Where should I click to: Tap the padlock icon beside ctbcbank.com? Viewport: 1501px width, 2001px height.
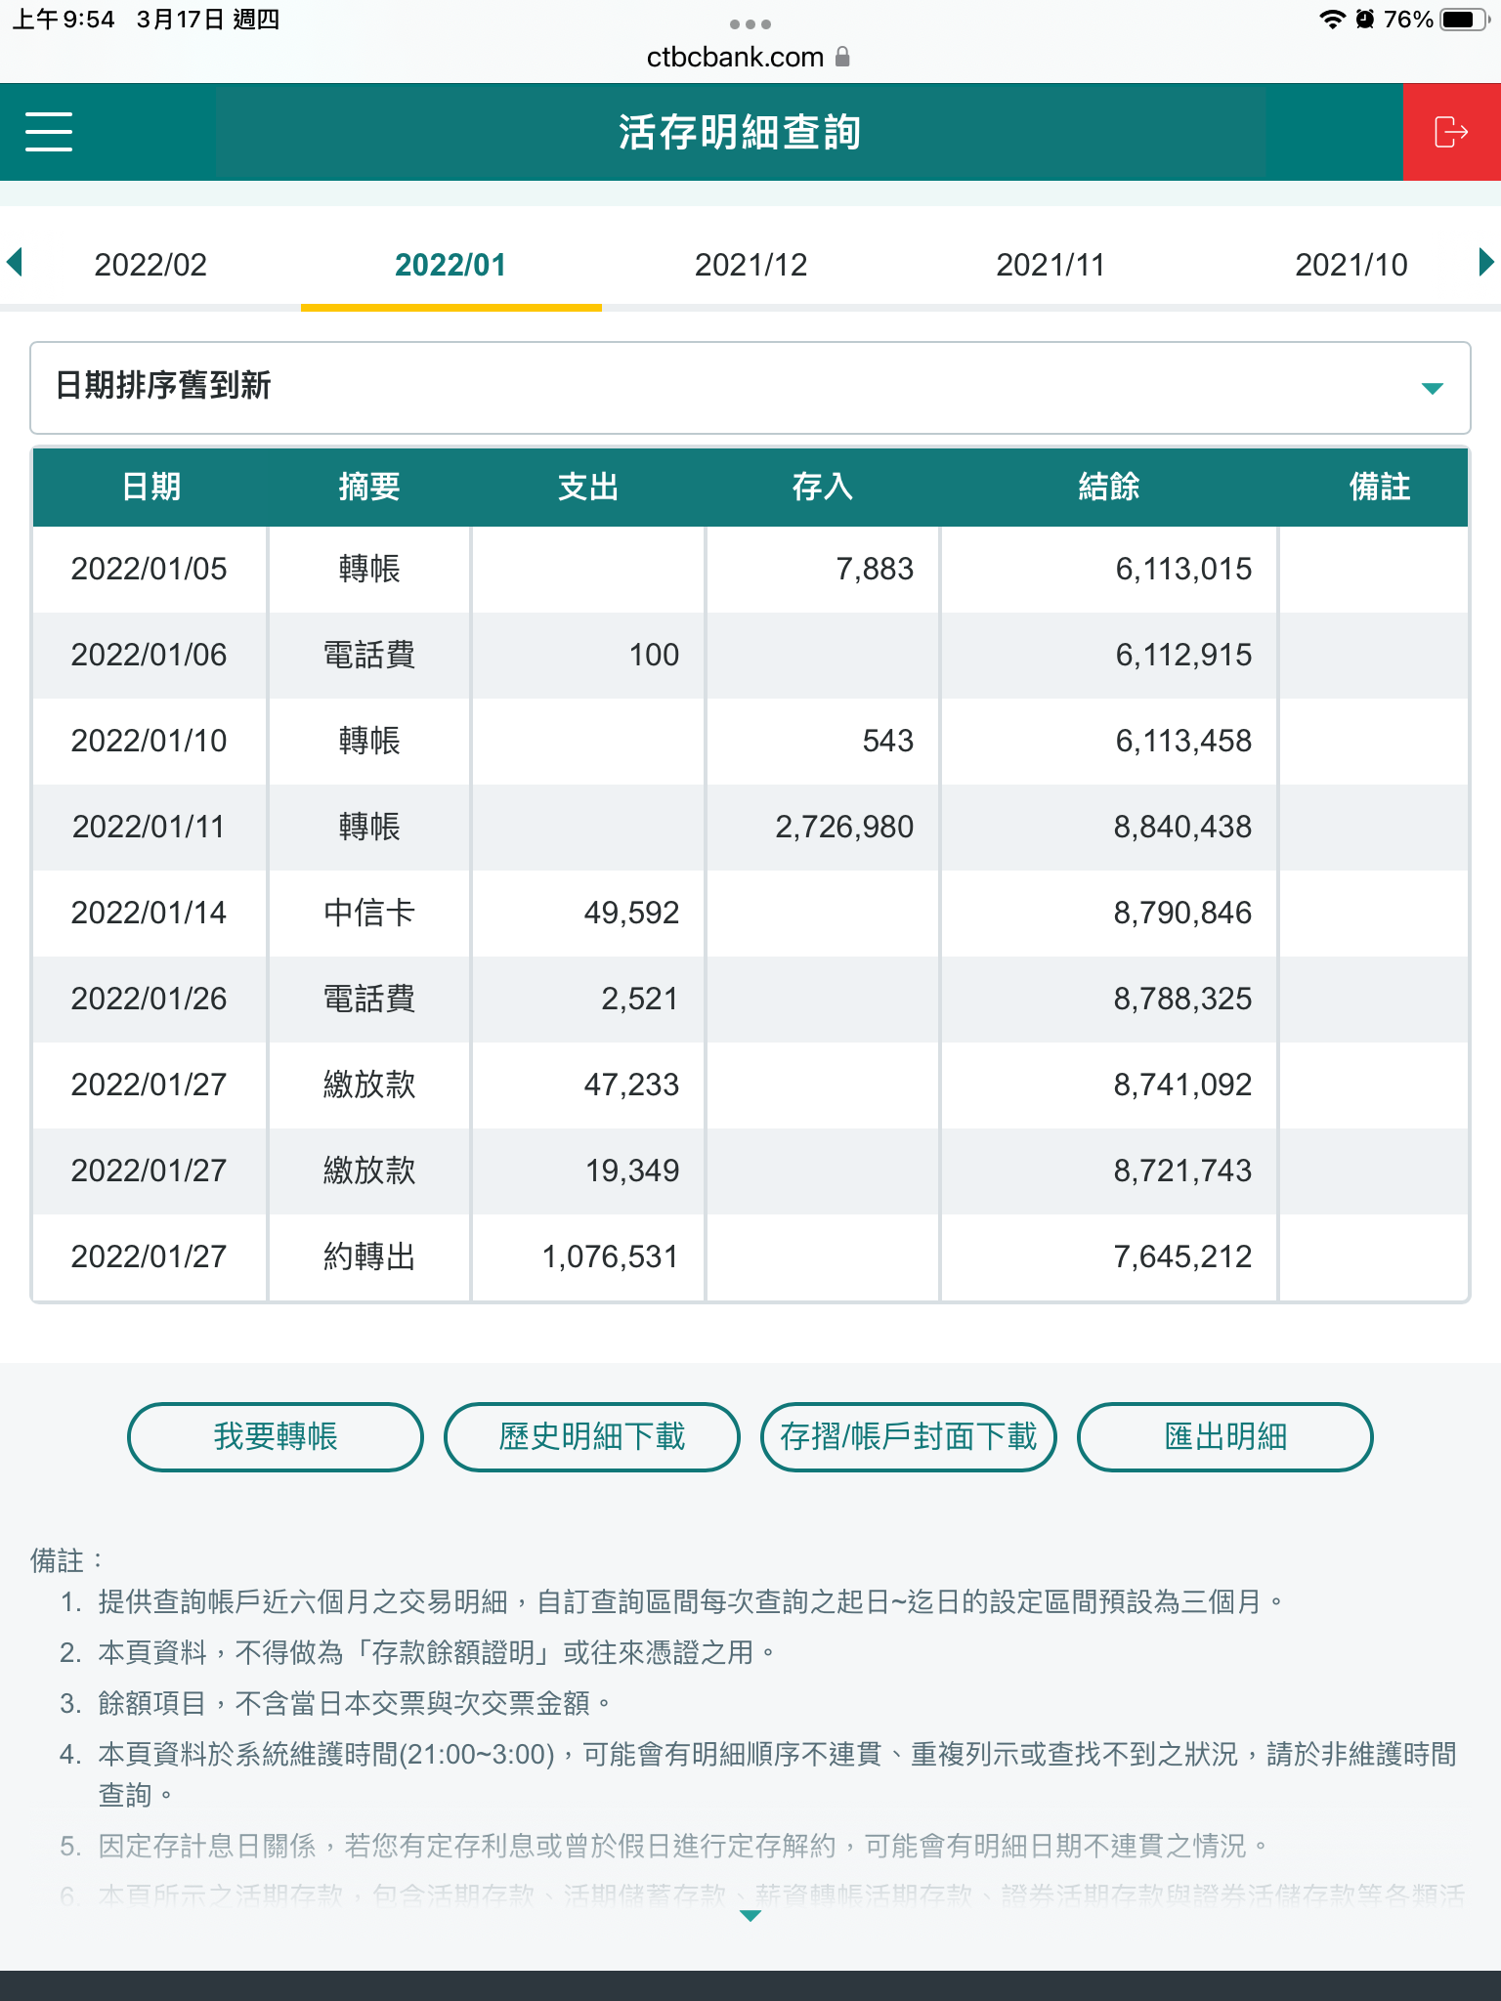click(x=842, y=58)
